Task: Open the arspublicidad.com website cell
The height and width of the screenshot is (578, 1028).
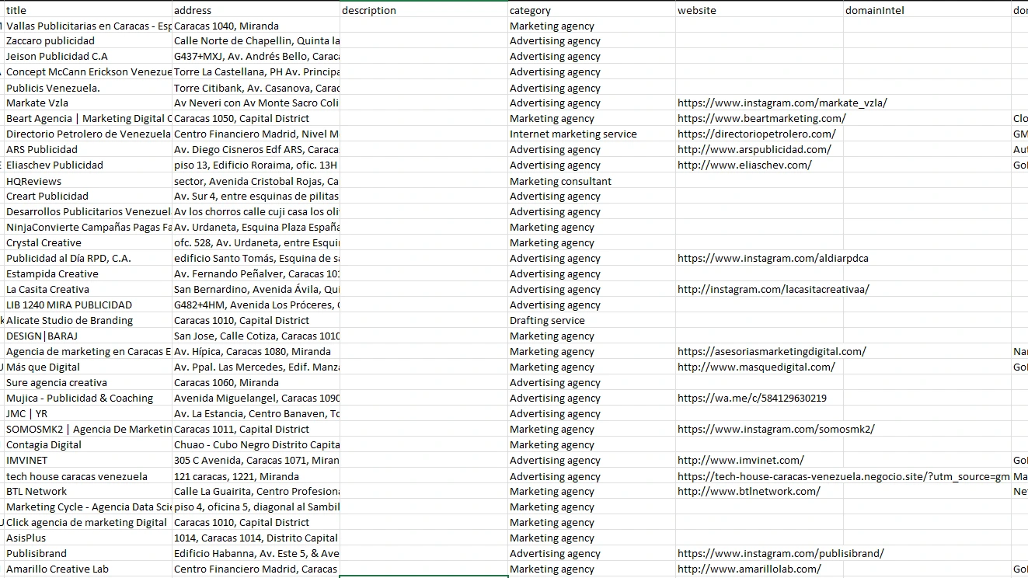Action: click(759, 150)
